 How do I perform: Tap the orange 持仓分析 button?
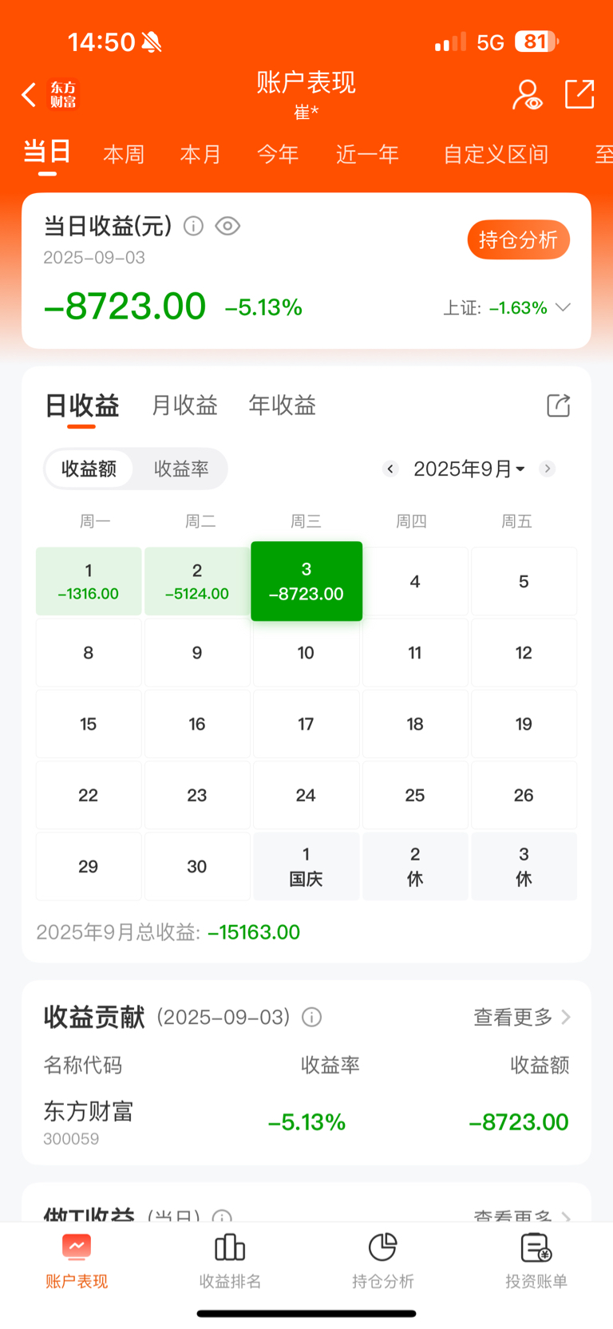coord(519,239)
